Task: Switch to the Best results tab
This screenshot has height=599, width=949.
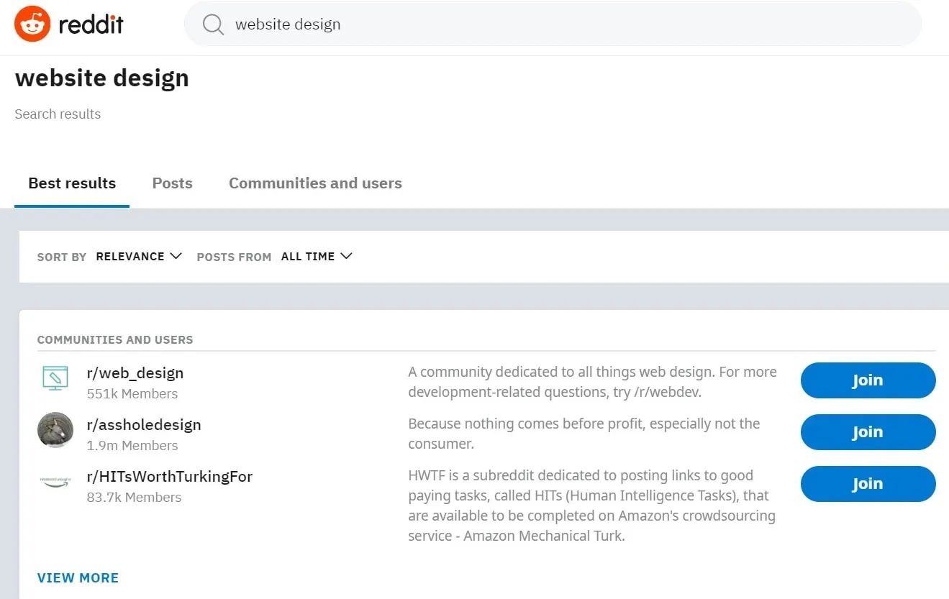Action: [x=72, y=183]
